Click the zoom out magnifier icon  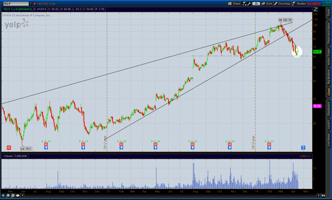click(12, 195)
